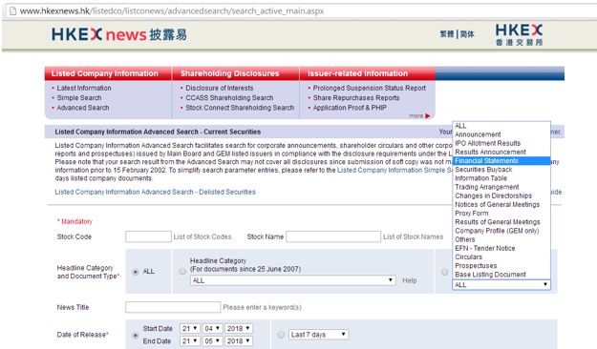Switch to Traditional Chinese language
This screenshot has width=597, height=349.
[x=447, y=34]
